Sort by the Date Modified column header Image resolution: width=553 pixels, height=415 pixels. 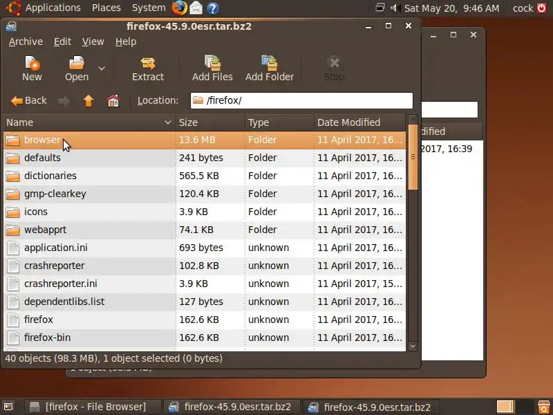click(359, 122)
